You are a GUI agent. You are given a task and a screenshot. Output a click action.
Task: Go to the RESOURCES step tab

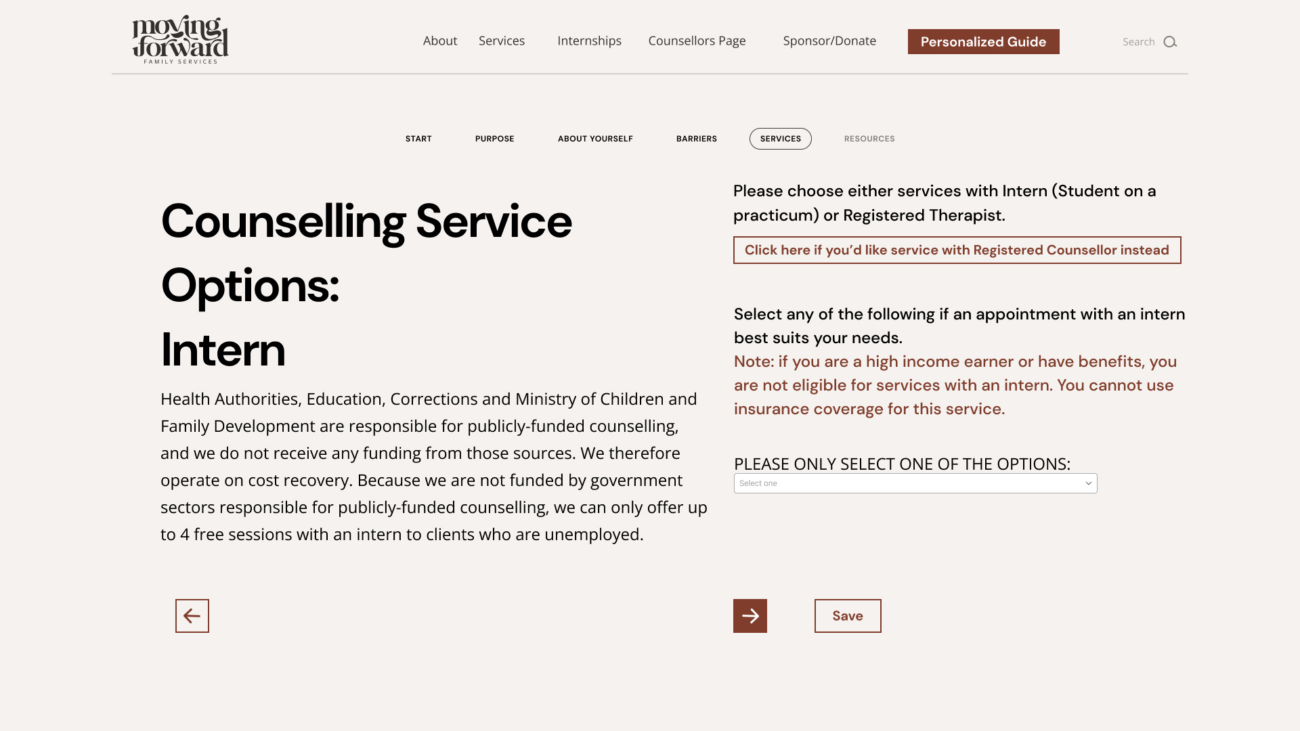pyautogui.click(x=869, y=139)
